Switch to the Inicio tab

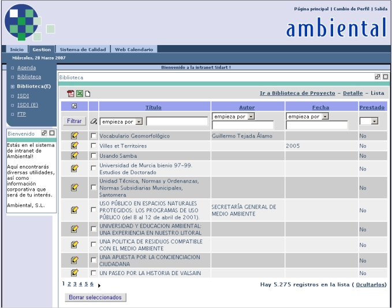coord(17,50)
